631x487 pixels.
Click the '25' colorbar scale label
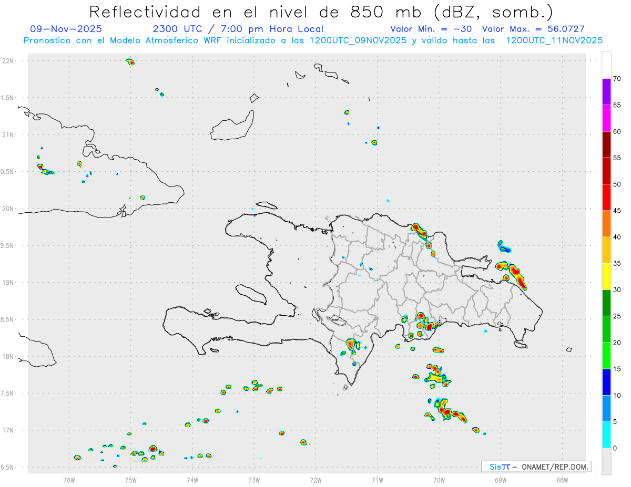point(617,316)
